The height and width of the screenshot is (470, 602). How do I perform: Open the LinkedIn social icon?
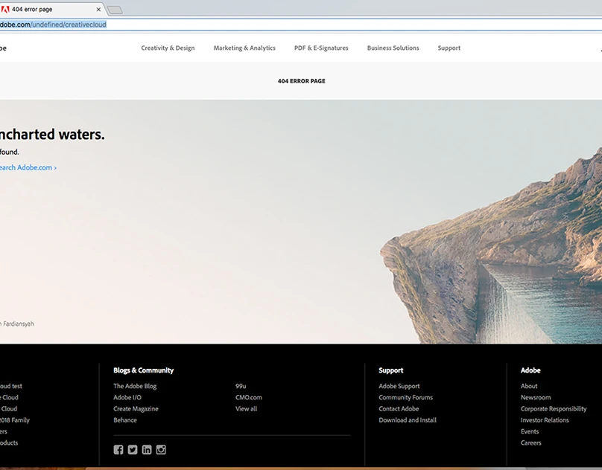tap(147, 449)
